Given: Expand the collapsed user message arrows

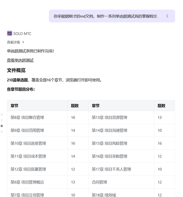Looking at the screenshot, I should coord(167,16).
